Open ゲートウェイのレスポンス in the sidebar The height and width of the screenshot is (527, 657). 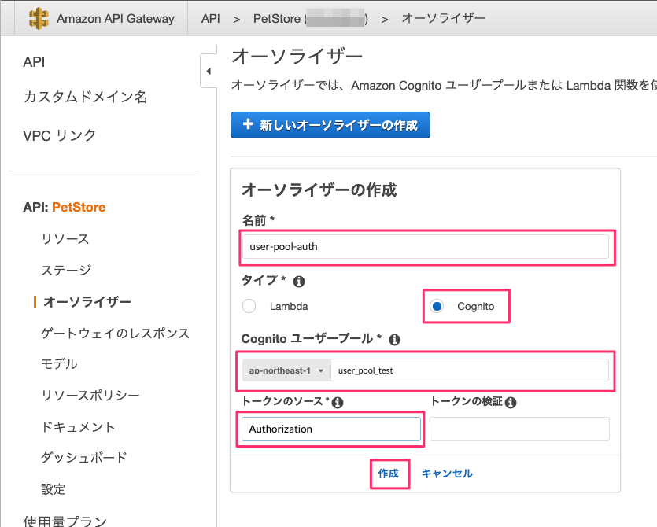tap(115, 333)
